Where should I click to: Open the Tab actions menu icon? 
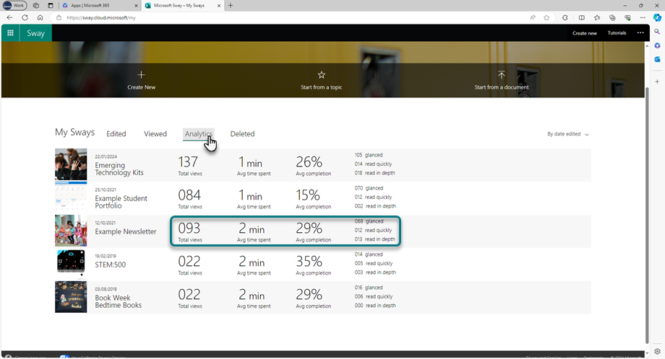point(51,6)
